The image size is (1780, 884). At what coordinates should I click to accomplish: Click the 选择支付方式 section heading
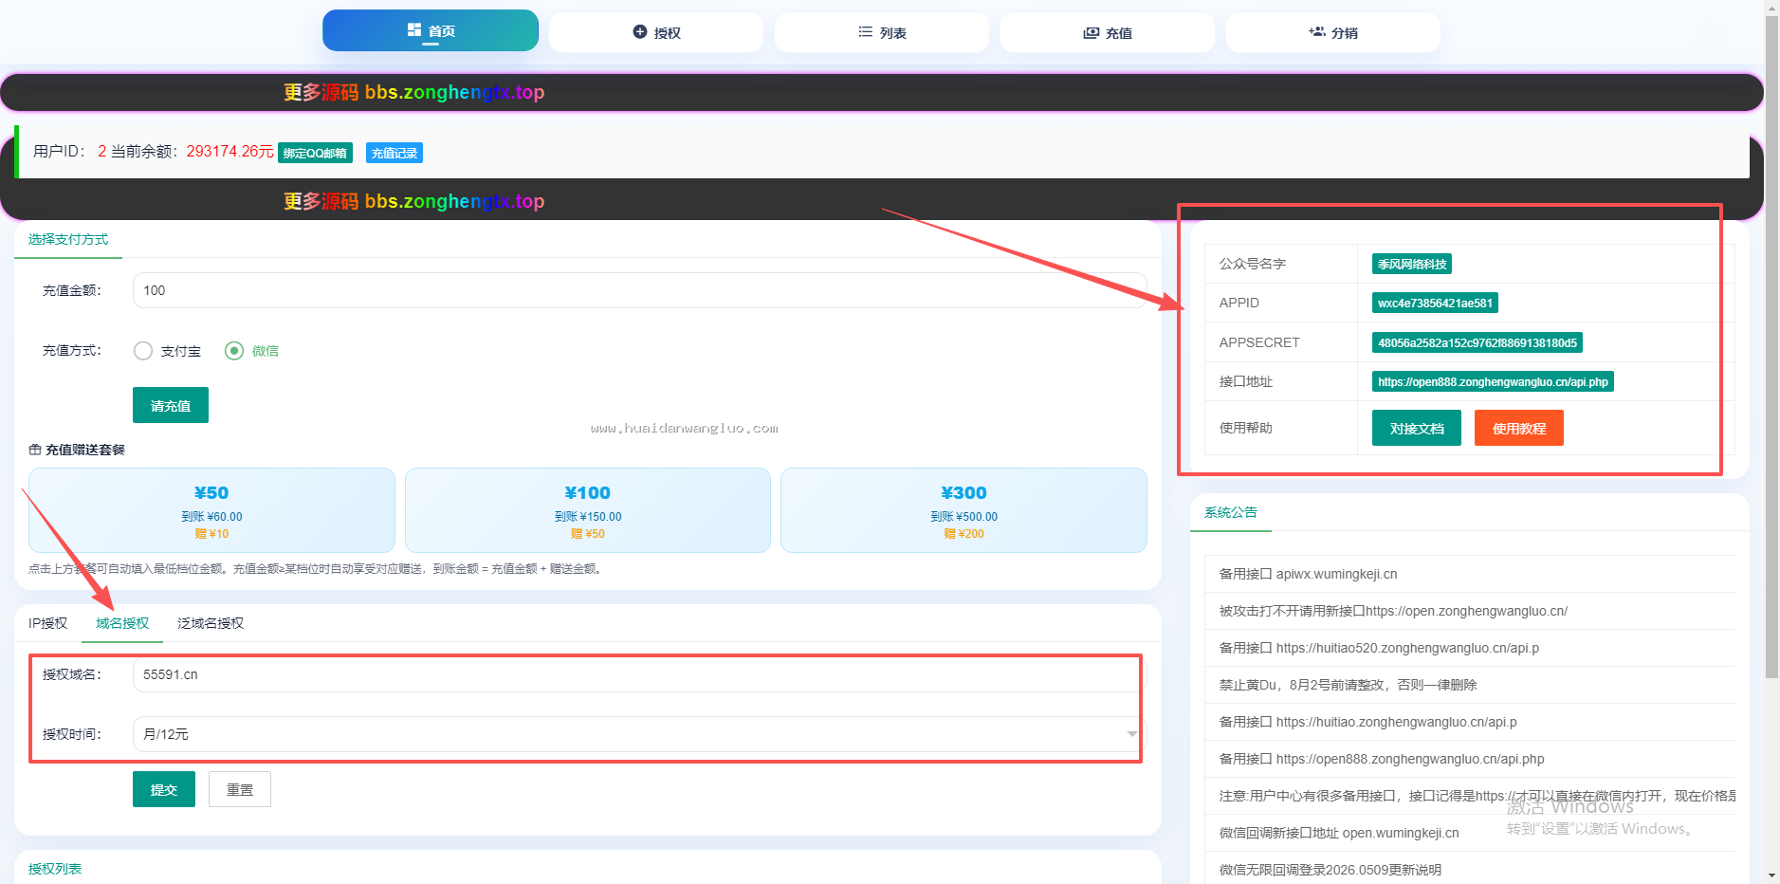tap(68, 239)
